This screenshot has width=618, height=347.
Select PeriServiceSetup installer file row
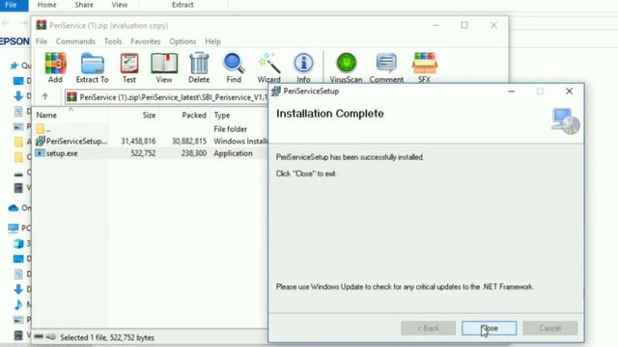pos(150,141)
